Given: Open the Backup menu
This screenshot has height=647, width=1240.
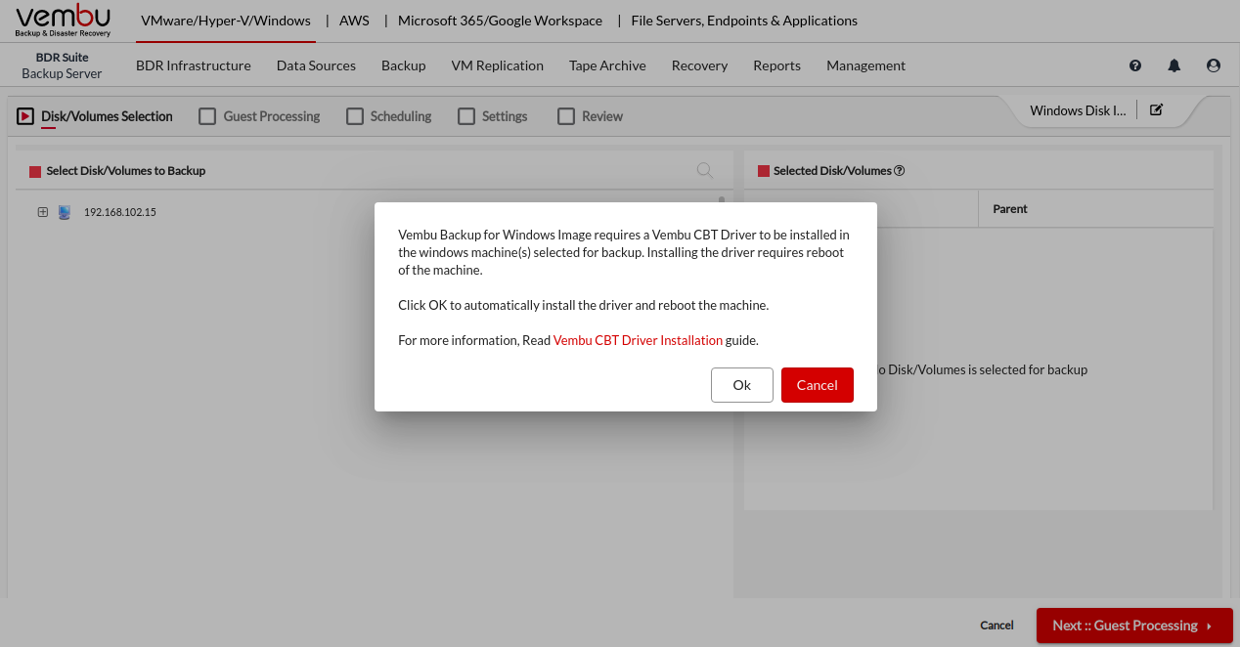Looking at the screenshot, I should (403, 65).
